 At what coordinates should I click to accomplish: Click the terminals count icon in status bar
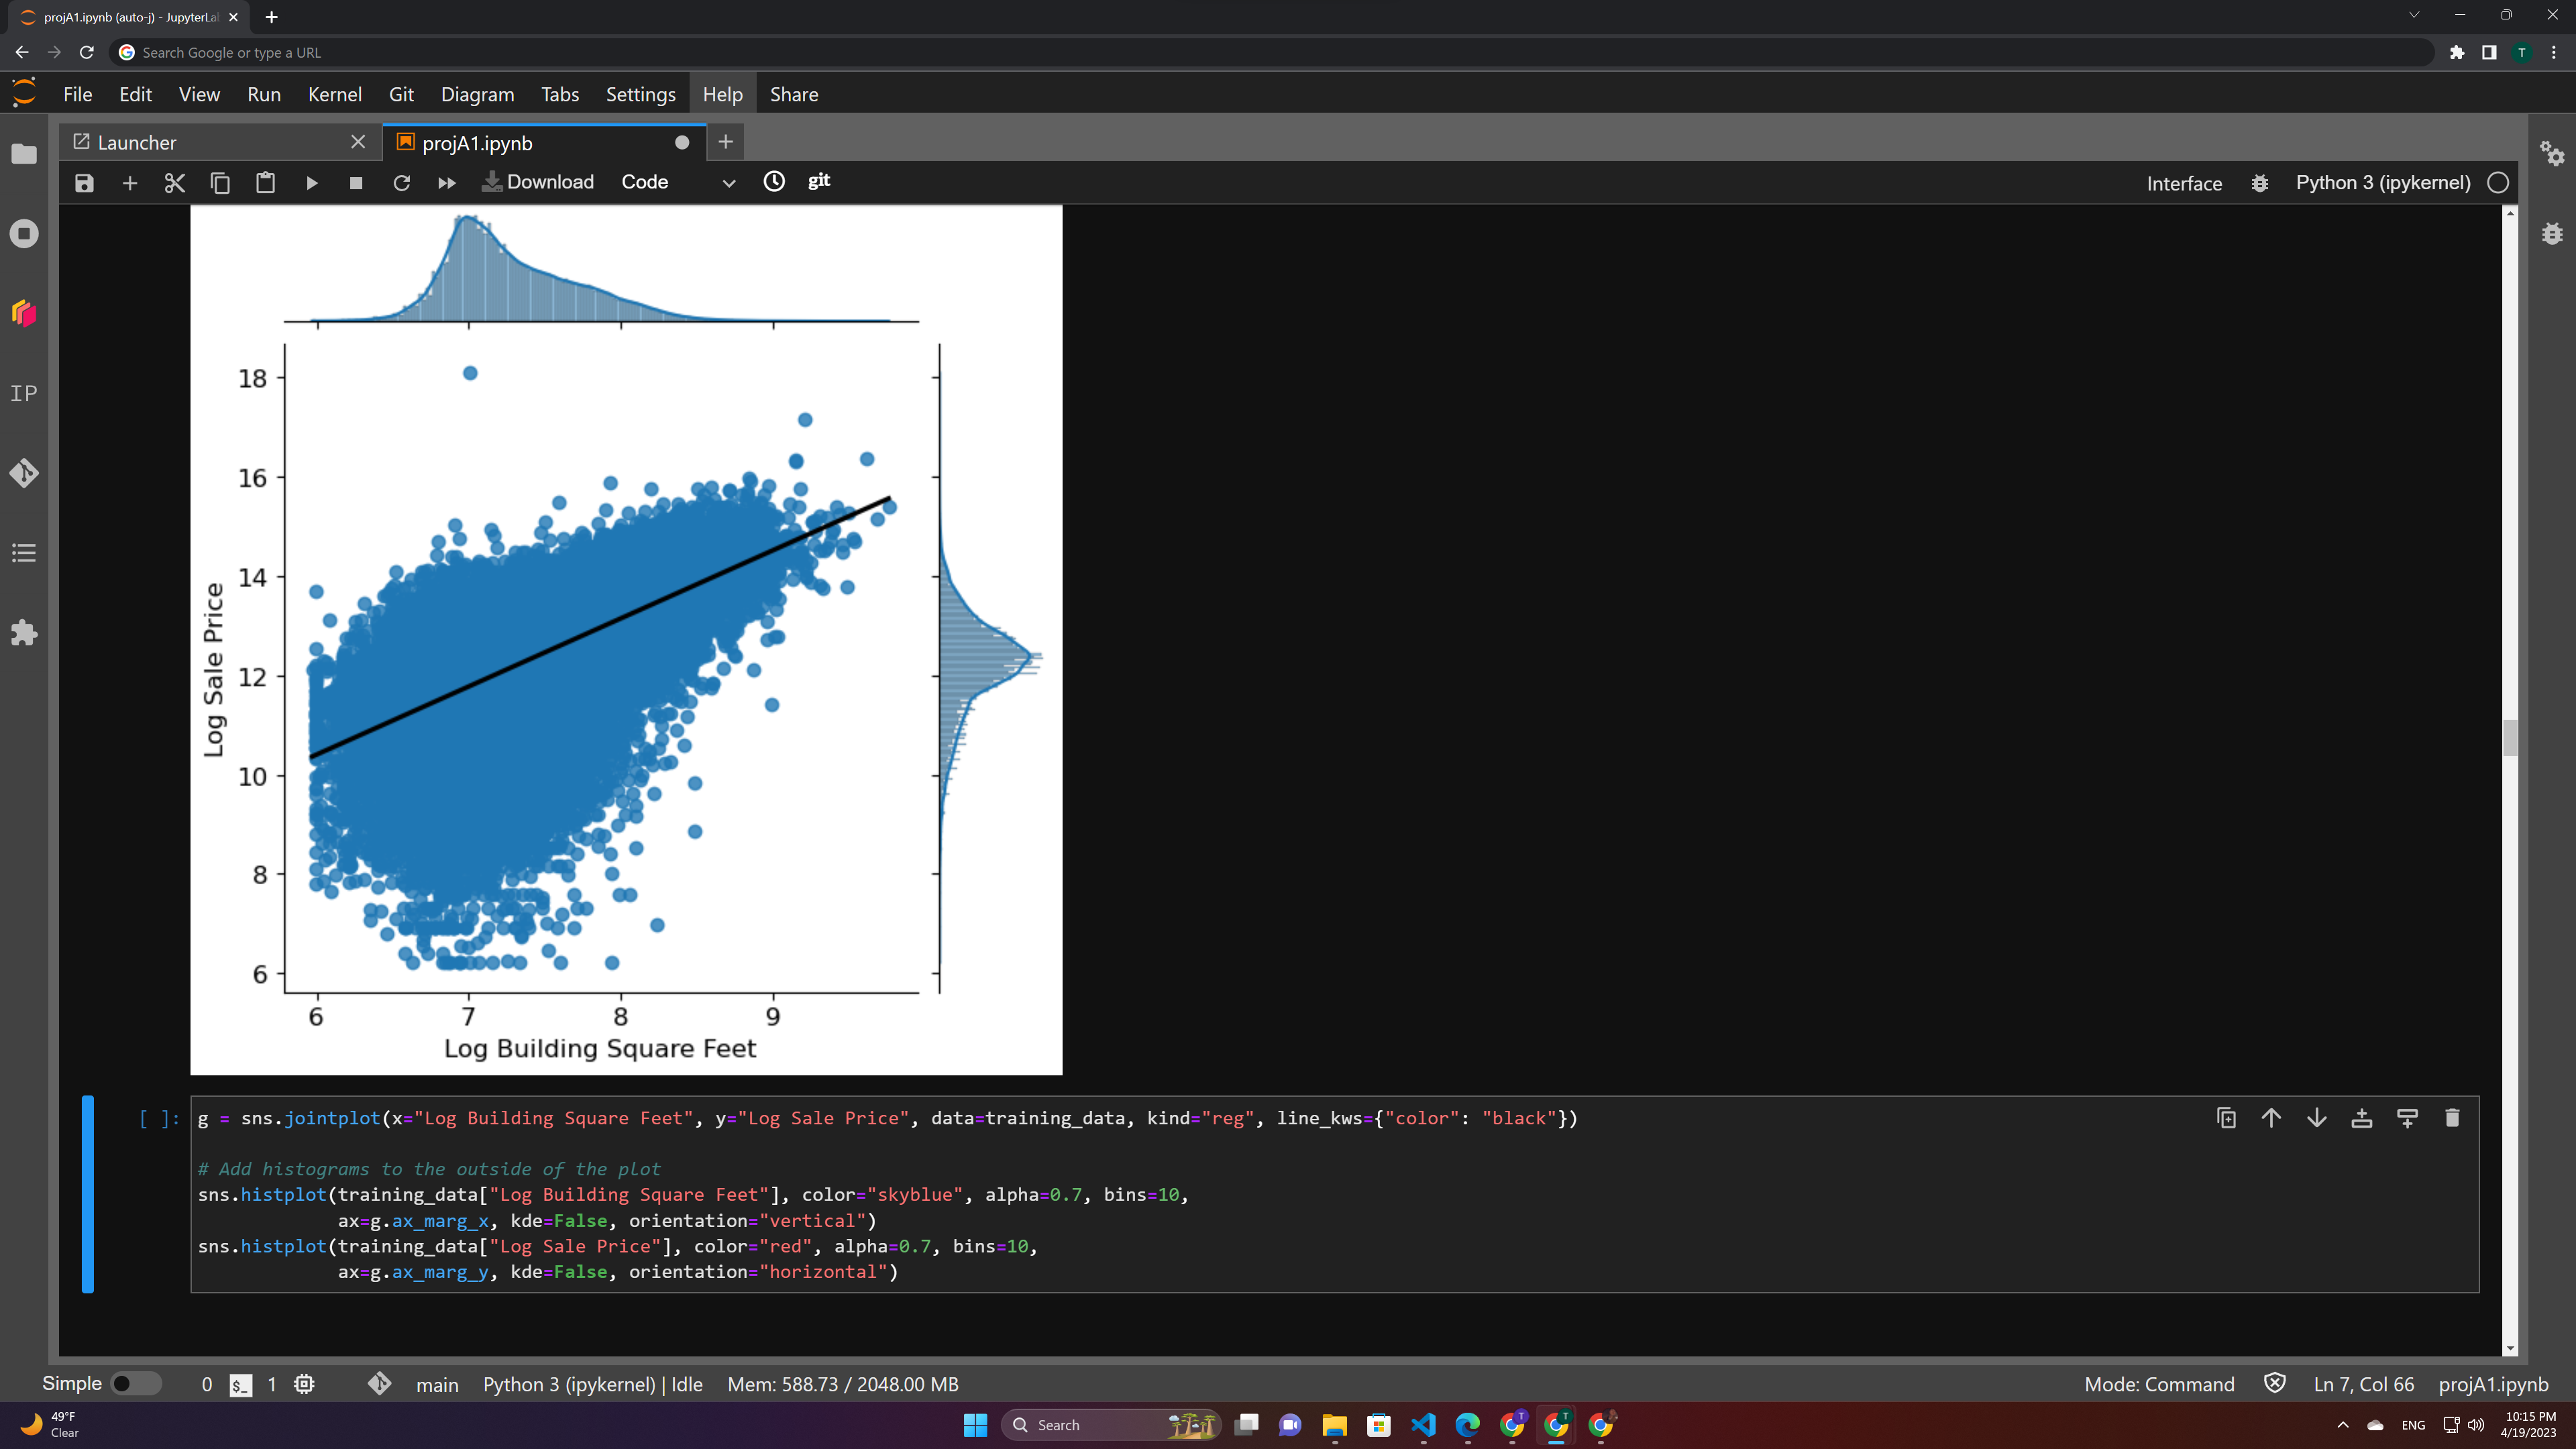(241, 1385)
